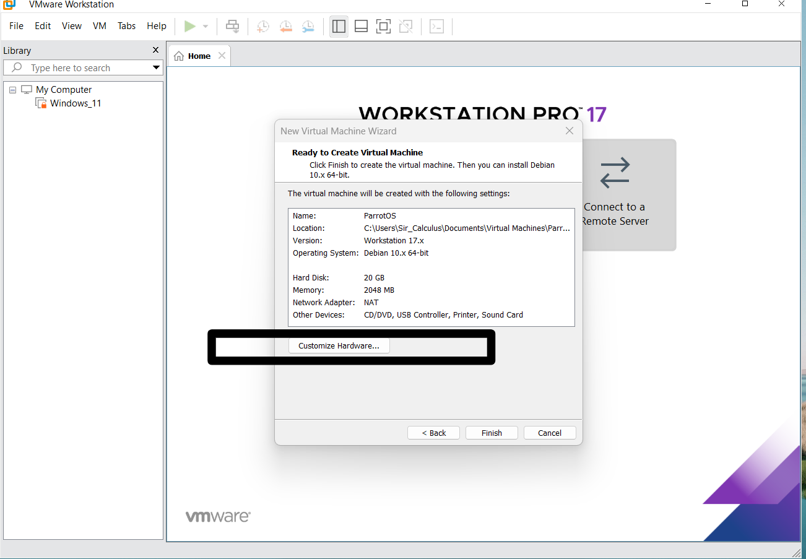Open the Snapshot Manager wrench icon
The height and width of the screenshot is (559, 806).
(308, 27)
